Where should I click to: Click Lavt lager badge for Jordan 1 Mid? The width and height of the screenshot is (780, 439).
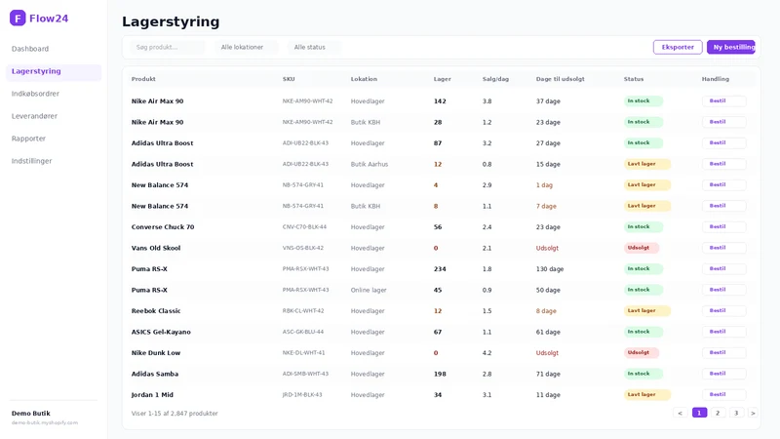click(647, 395)
